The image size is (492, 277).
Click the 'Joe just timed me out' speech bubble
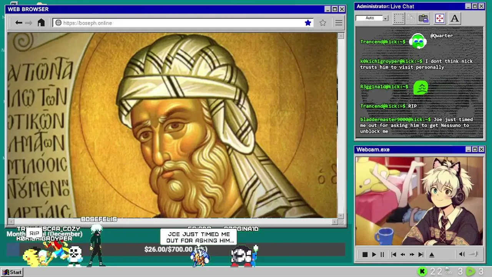[x=198, y=237]
